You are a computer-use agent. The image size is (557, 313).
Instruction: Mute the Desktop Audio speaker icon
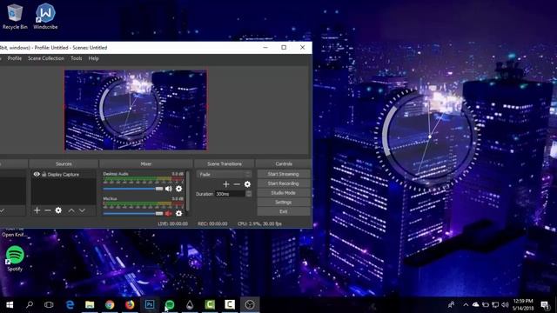(169, 189)
